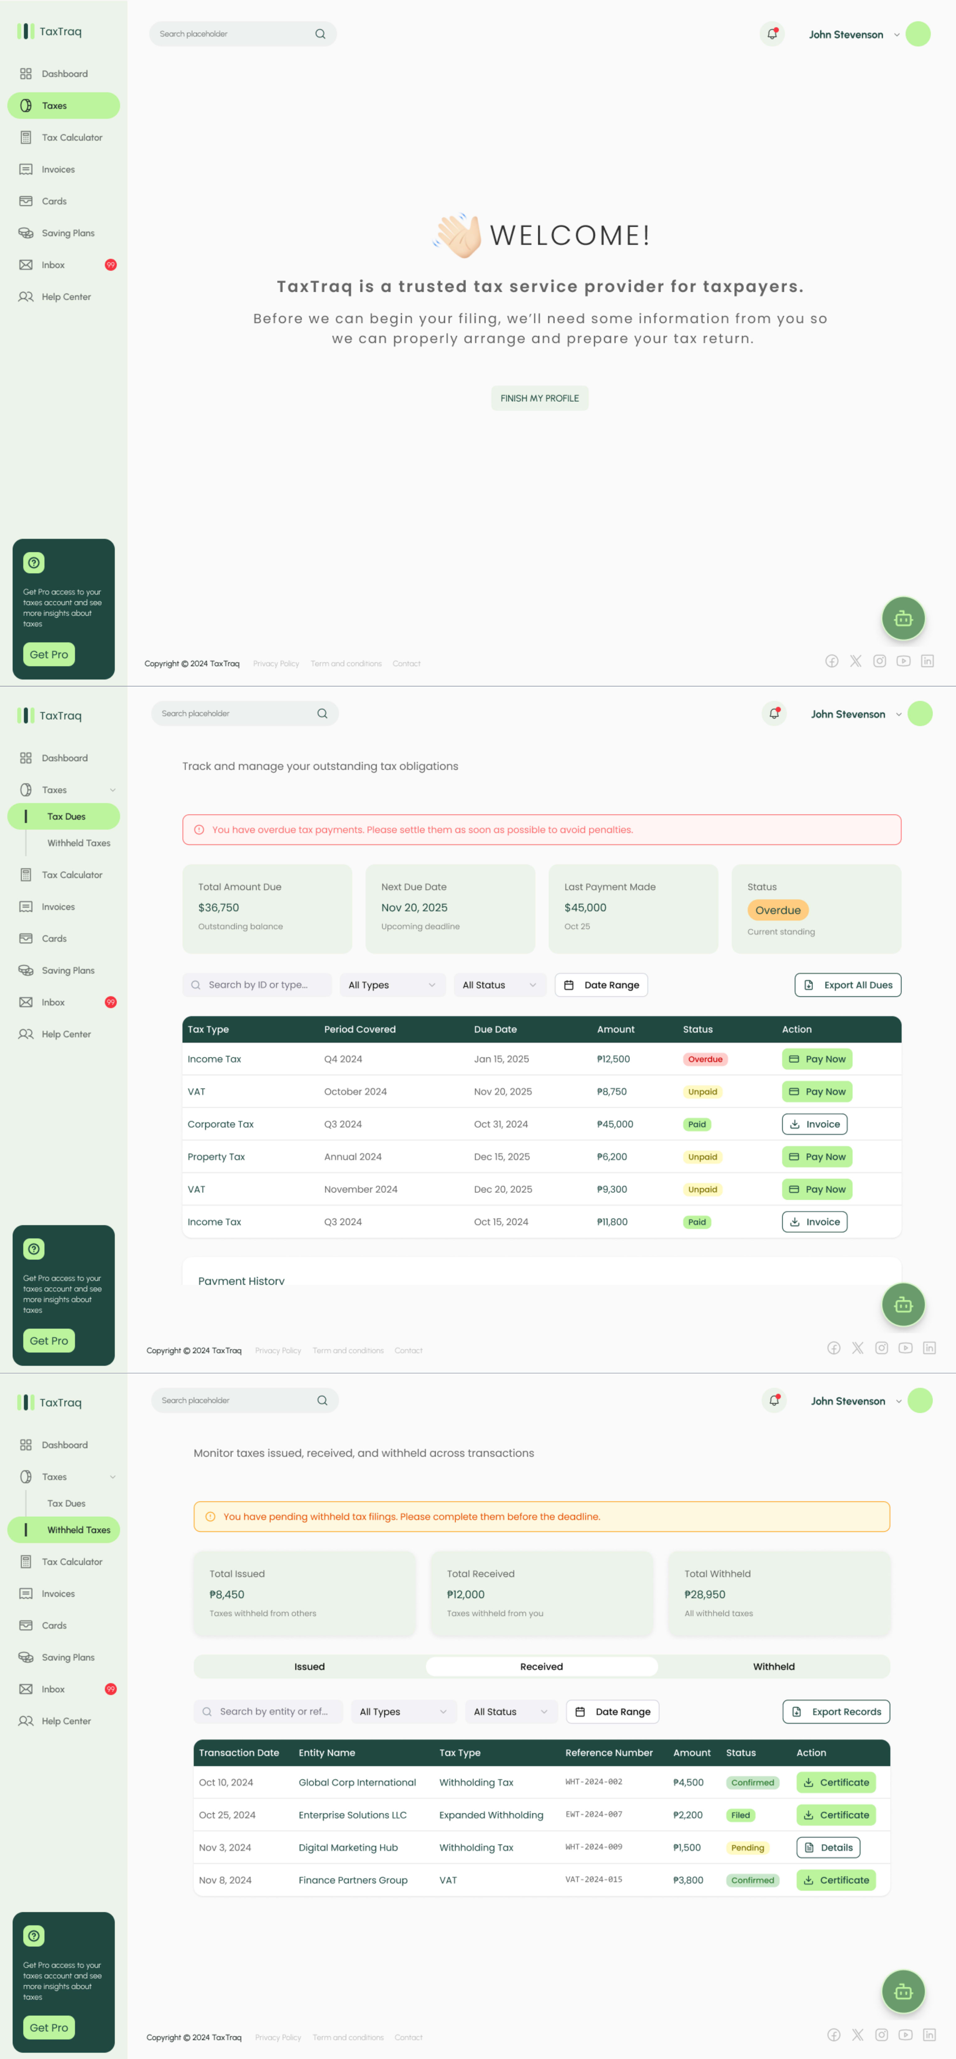Open Saving Plans in the welcome screen sidebar
Screen dimensions: 956x2059
coord(64,233)
